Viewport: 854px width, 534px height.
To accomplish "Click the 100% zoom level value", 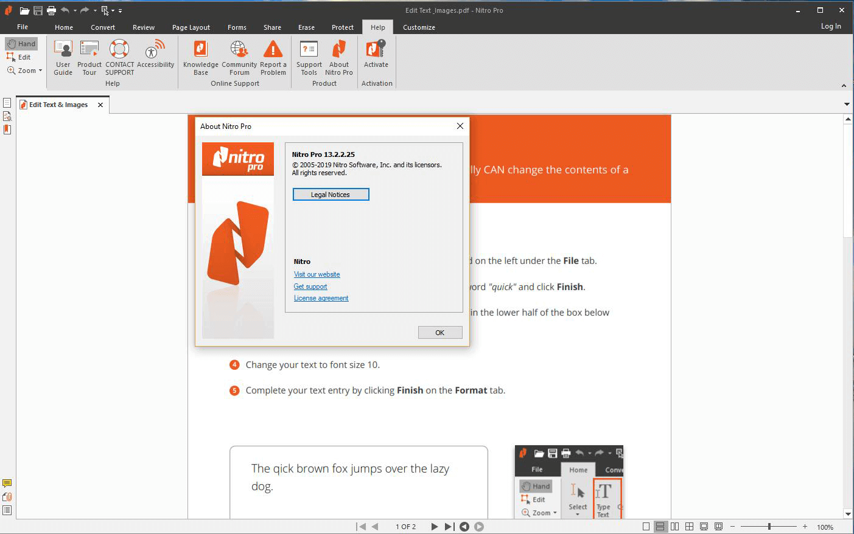I will [x=825, y=527].
